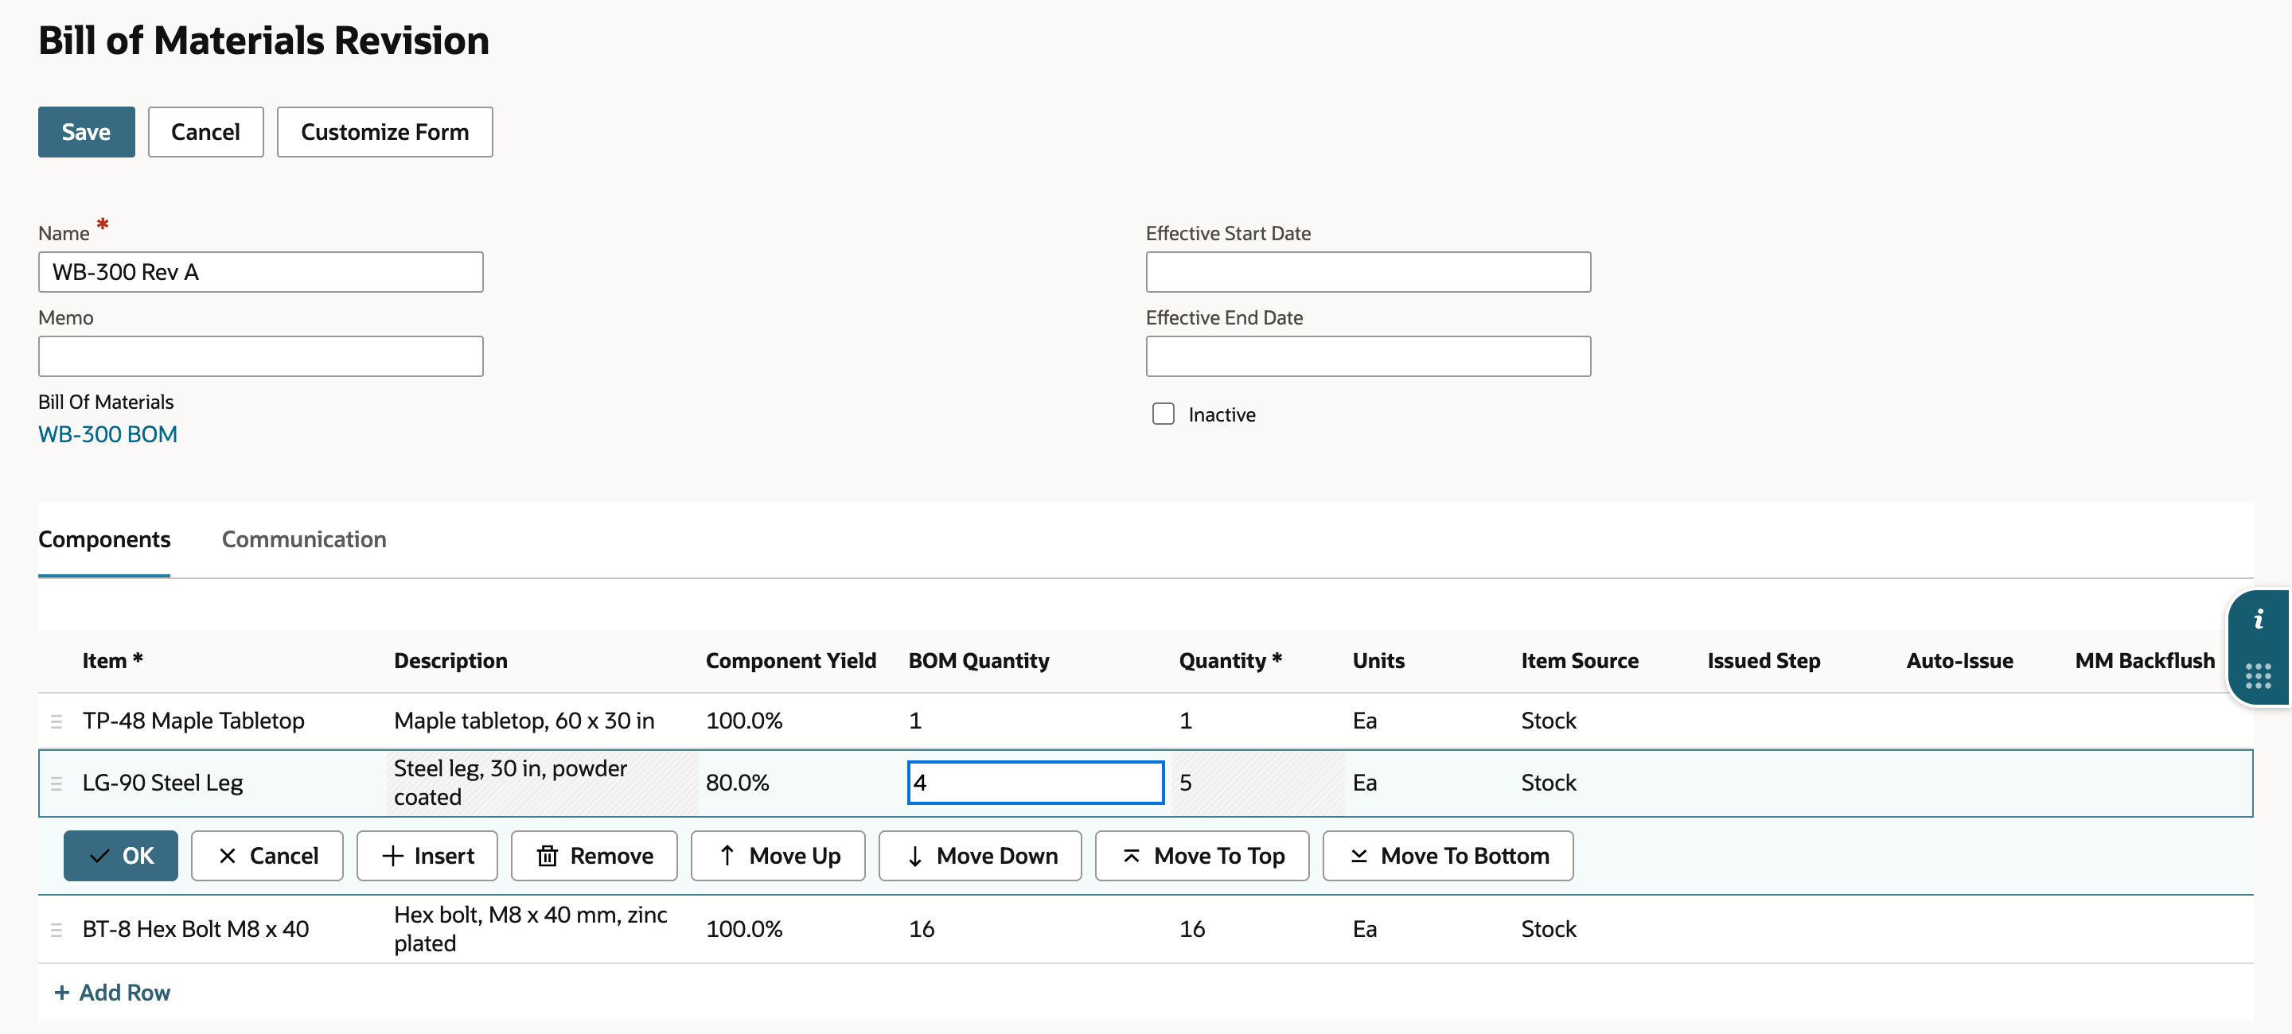Select the TP-48 Maple Tabletop item cell

tap(193, 720)
